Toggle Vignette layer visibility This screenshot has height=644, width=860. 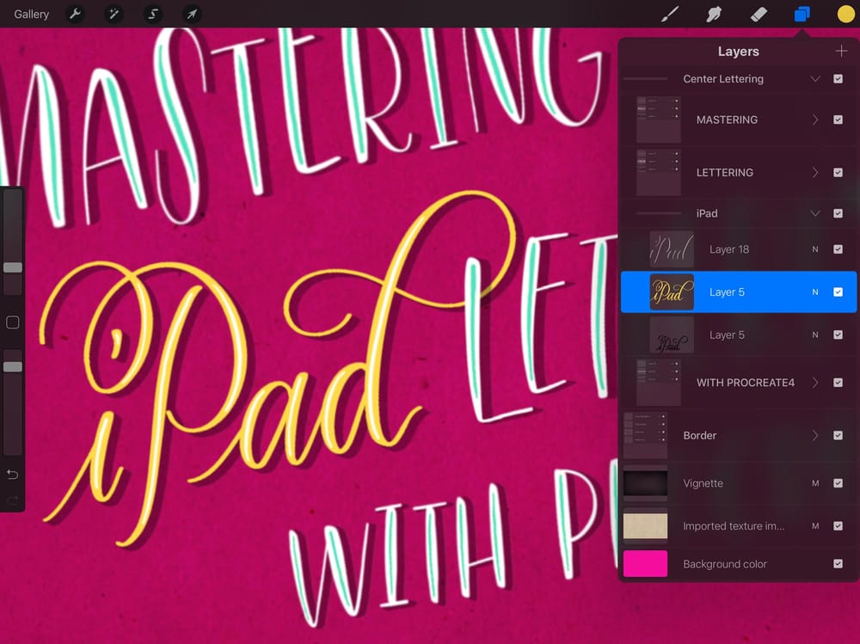pos(838,482)
